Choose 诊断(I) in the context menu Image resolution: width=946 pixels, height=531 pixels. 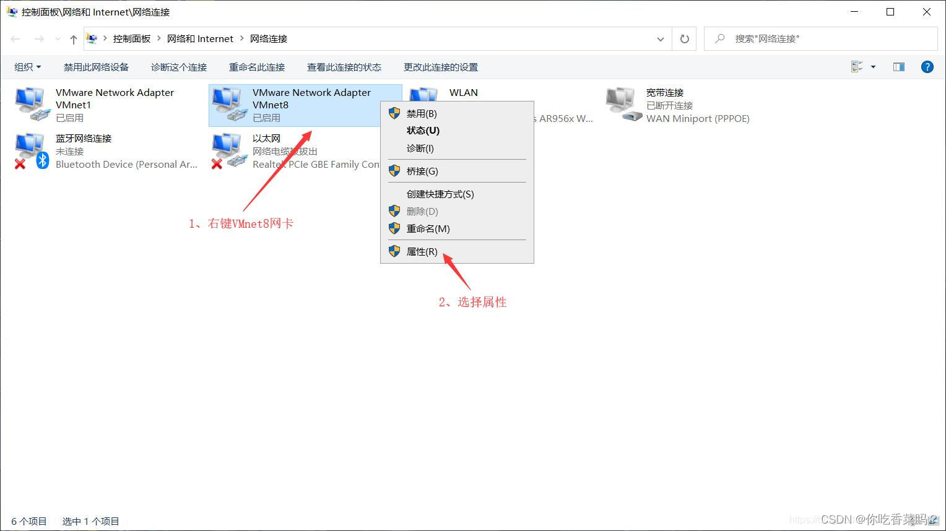(x=457, y=149)
